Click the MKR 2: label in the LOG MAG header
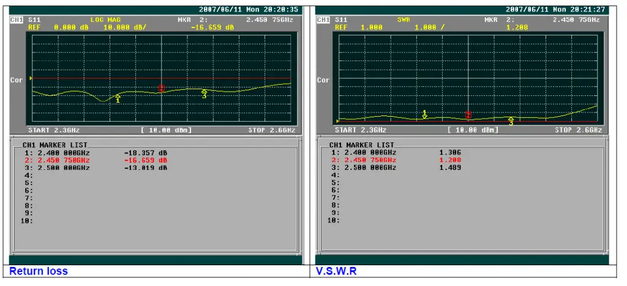 (194, 20)
